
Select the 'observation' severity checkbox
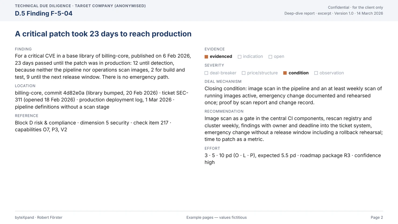pos(316,73)
